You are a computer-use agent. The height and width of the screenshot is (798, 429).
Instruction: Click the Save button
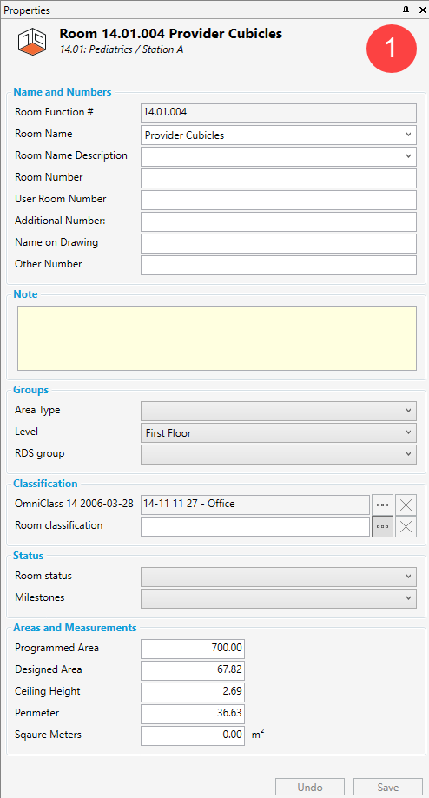(388, 787)
